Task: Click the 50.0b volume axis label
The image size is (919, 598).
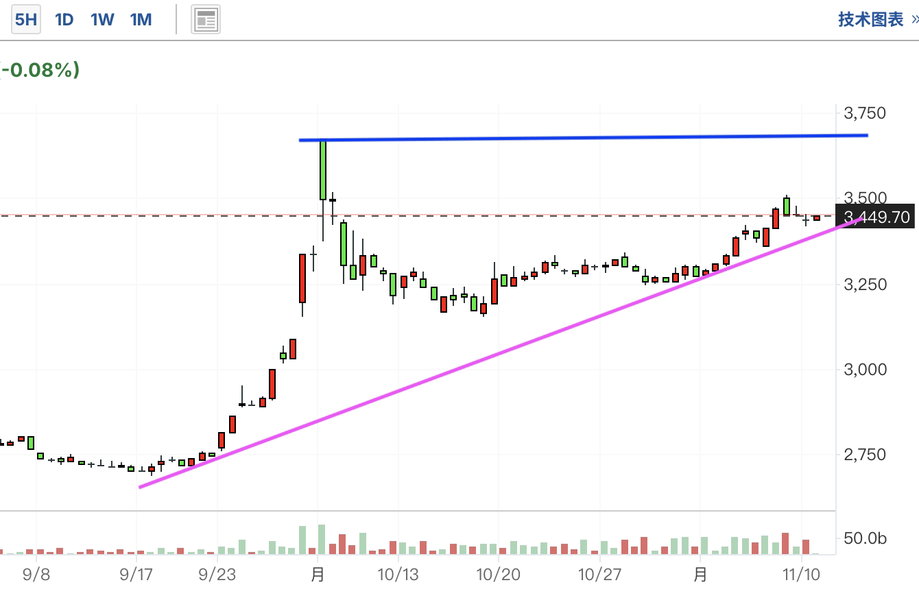Action: coord(865,539)
